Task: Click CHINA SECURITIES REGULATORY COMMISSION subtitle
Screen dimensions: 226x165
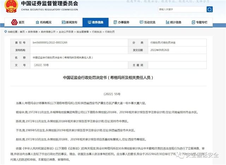Action: [x=49, y=10]
